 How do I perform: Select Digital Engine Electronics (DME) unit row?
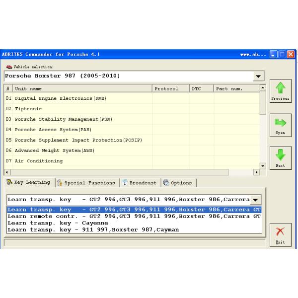[x=61, y=98]
